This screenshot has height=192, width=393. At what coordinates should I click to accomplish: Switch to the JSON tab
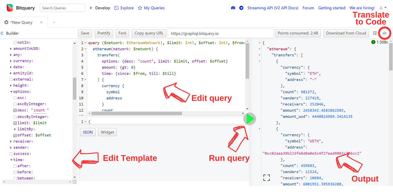point(87,132)
